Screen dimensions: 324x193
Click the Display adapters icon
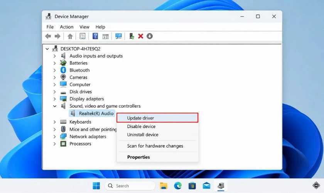[x=63, y=99]
